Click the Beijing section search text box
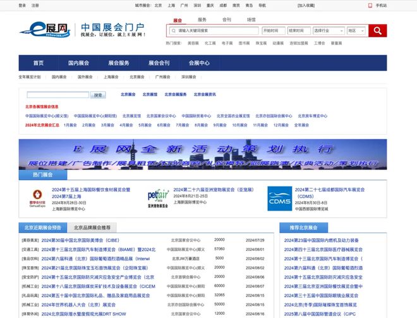417x318 pixels. pos(58,95)
